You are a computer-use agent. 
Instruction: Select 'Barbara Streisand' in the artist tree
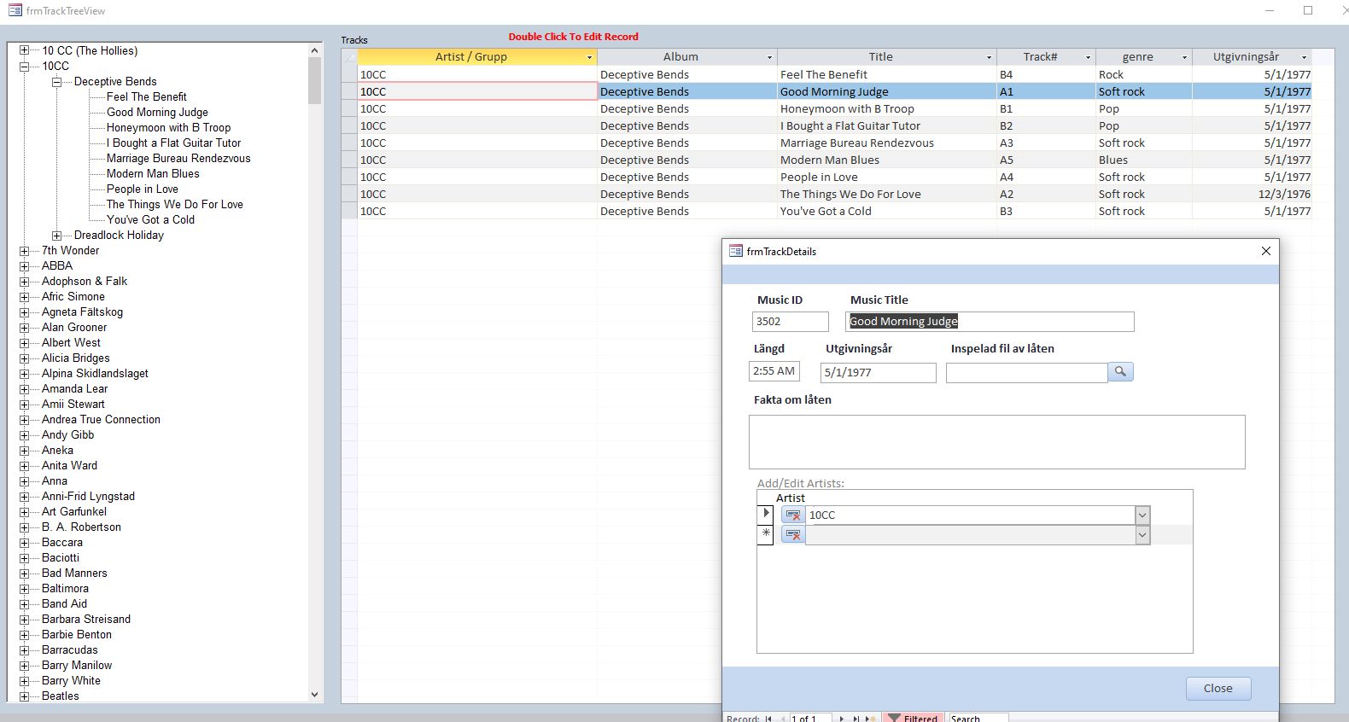coord(85,619)
